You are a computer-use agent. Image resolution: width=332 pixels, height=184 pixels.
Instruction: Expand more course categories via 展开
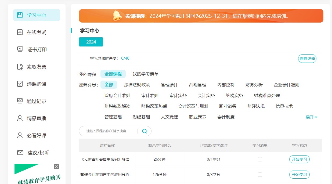[311, 117]
